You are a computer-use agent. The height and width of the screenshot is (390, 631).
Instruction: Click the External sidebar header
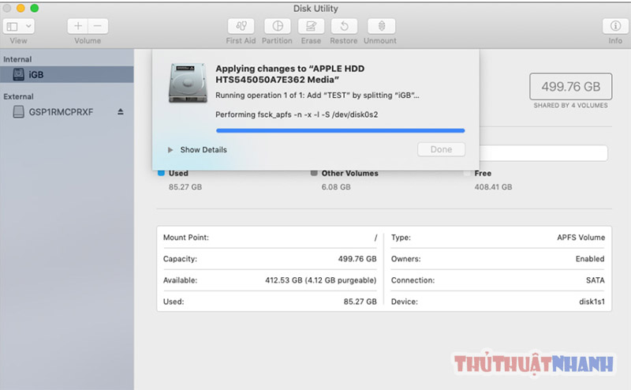tap(18, 96)
